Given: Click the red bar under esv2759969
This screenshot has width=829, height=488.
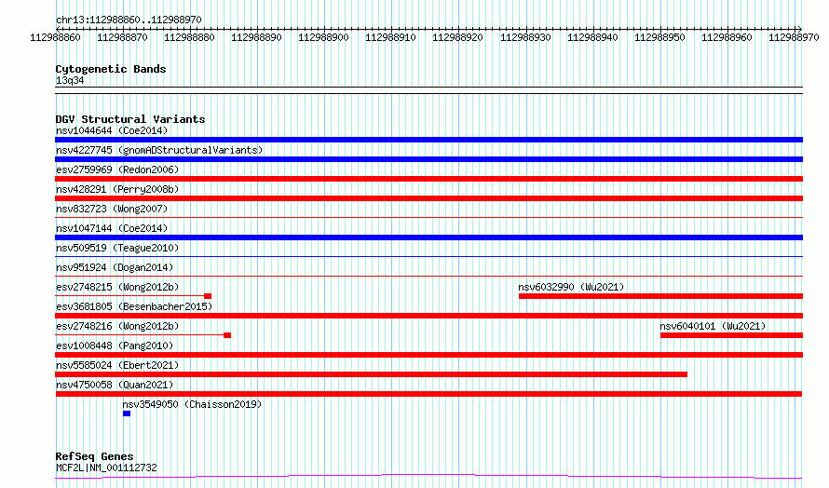Looking at the screenshot, I should coord(428,179).
